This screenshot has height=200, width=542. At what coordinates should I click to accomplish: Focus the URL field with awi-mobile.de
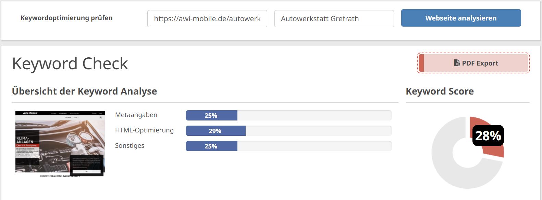[207, 18]
